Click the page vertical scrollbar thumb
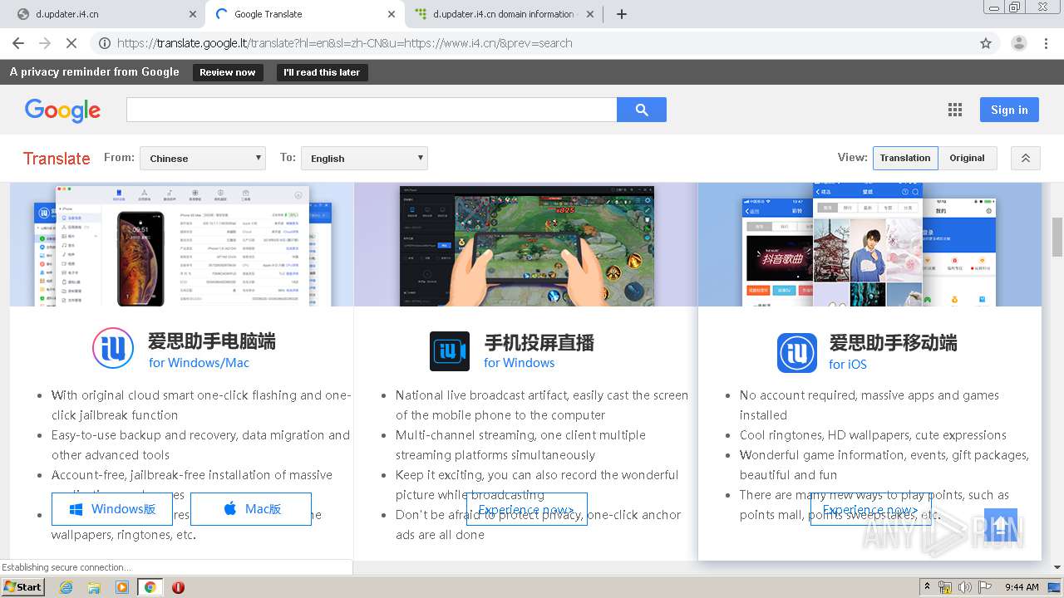This screenshot has height=598, width=1064. 1057,238
